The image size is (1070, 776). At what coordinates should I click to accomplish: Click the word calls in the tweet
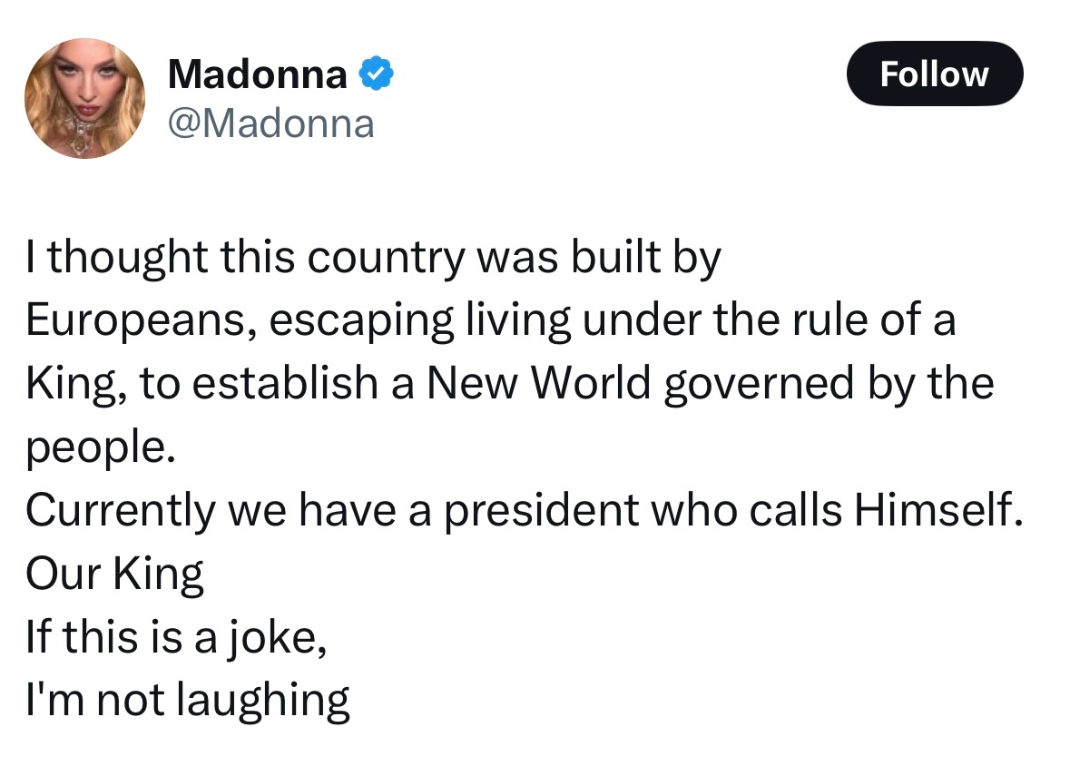click(796, 510)
